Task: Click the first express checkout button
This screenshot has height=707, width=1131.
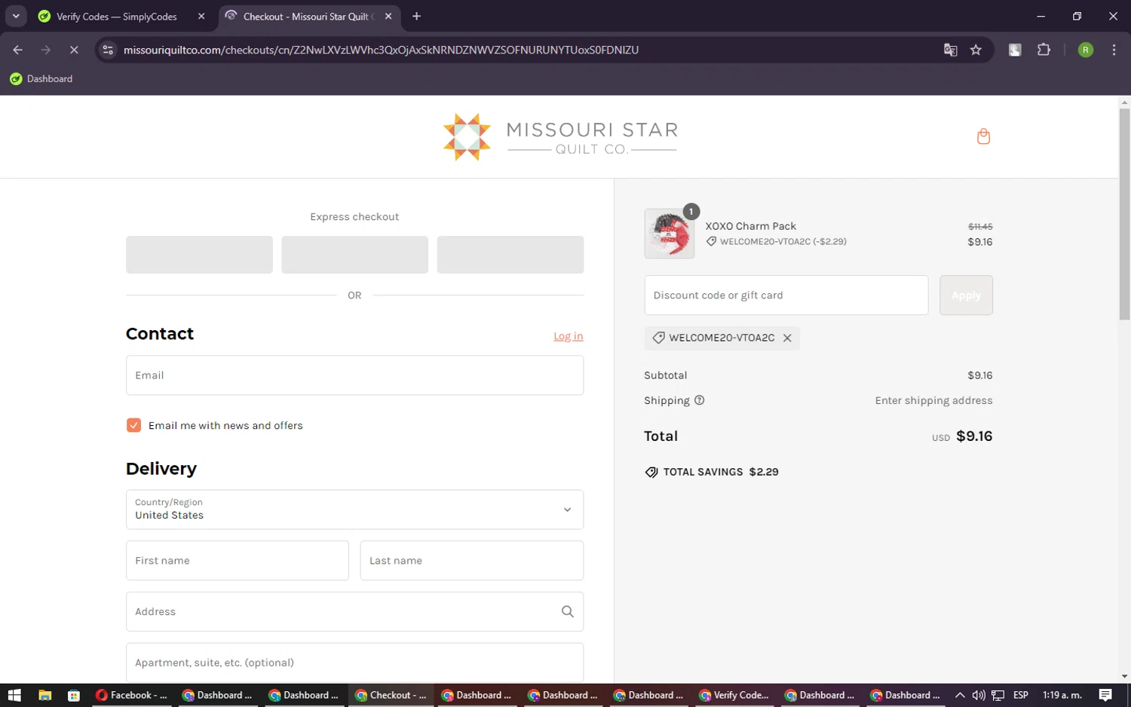Action: point(199,255)
